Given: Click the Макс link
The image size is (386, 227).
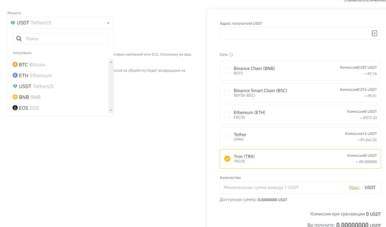Looking at the screenshot, I should click(354, 187).
